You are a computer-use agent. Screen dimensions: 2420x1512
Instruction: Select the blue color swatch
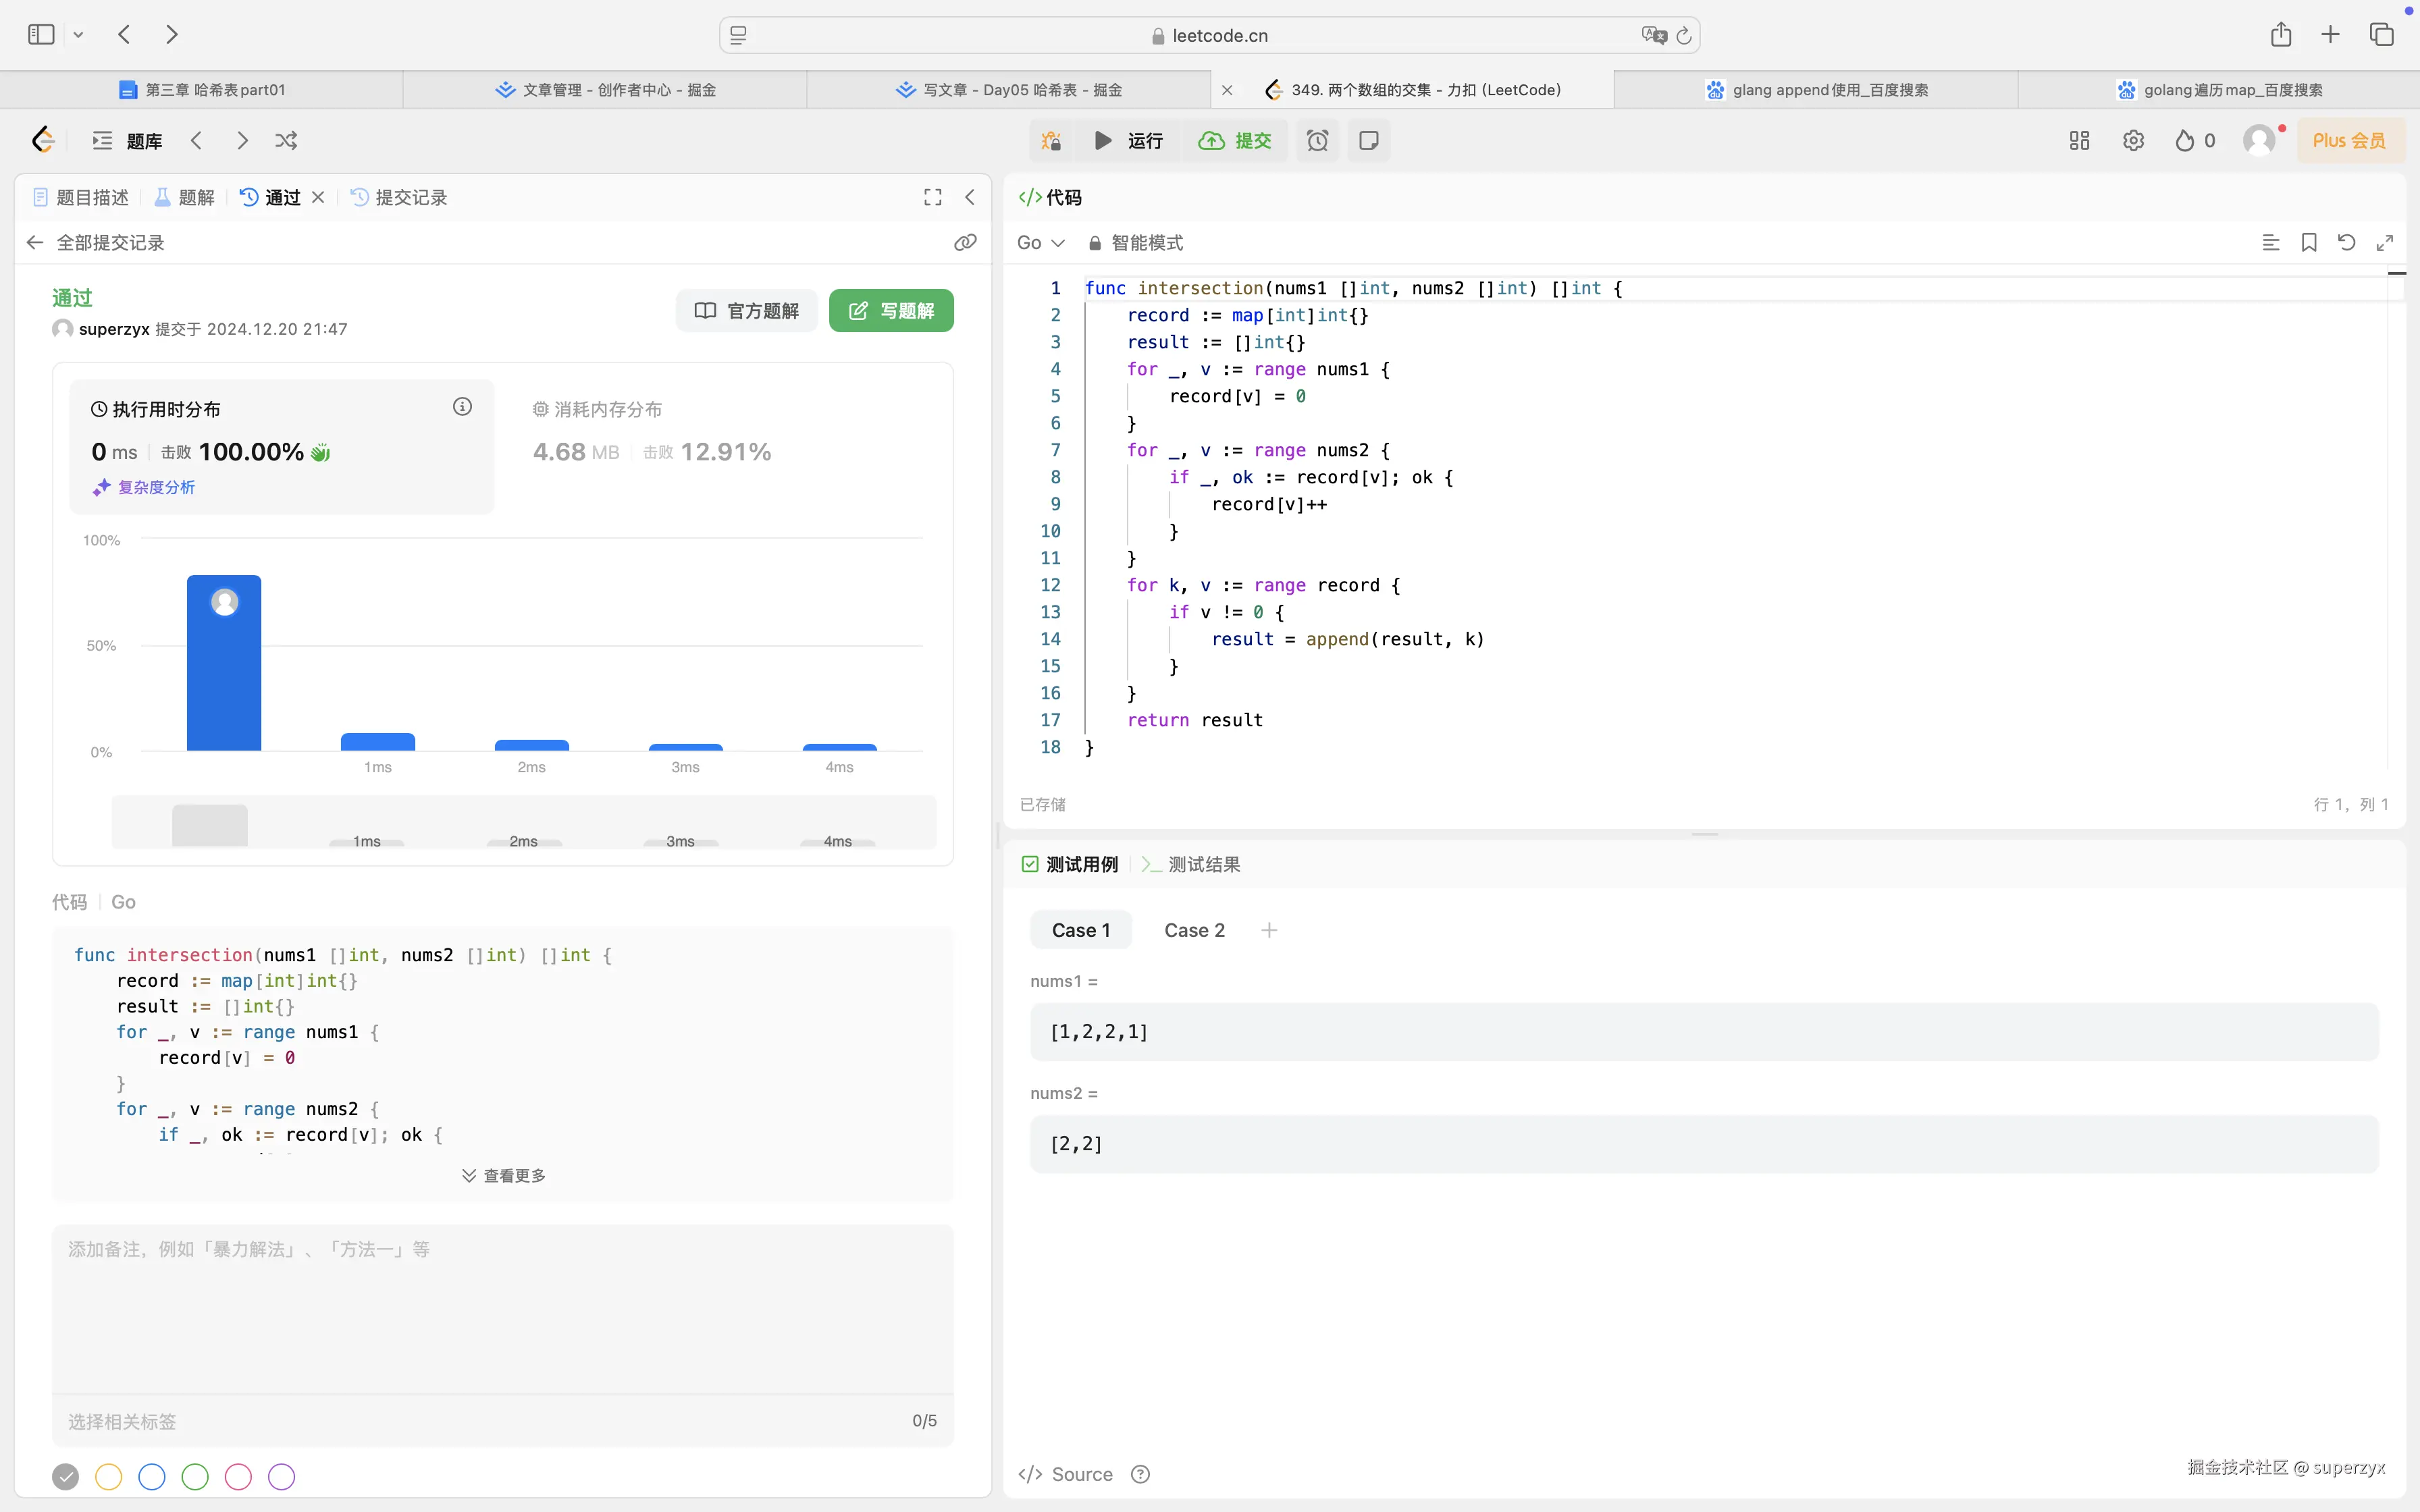click(x=152, y=1477)
